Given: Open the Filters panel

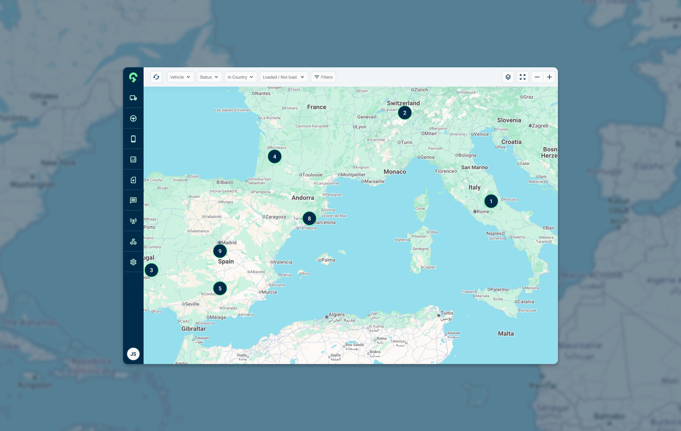Looking at the screenshot, I should coord(323,77).
